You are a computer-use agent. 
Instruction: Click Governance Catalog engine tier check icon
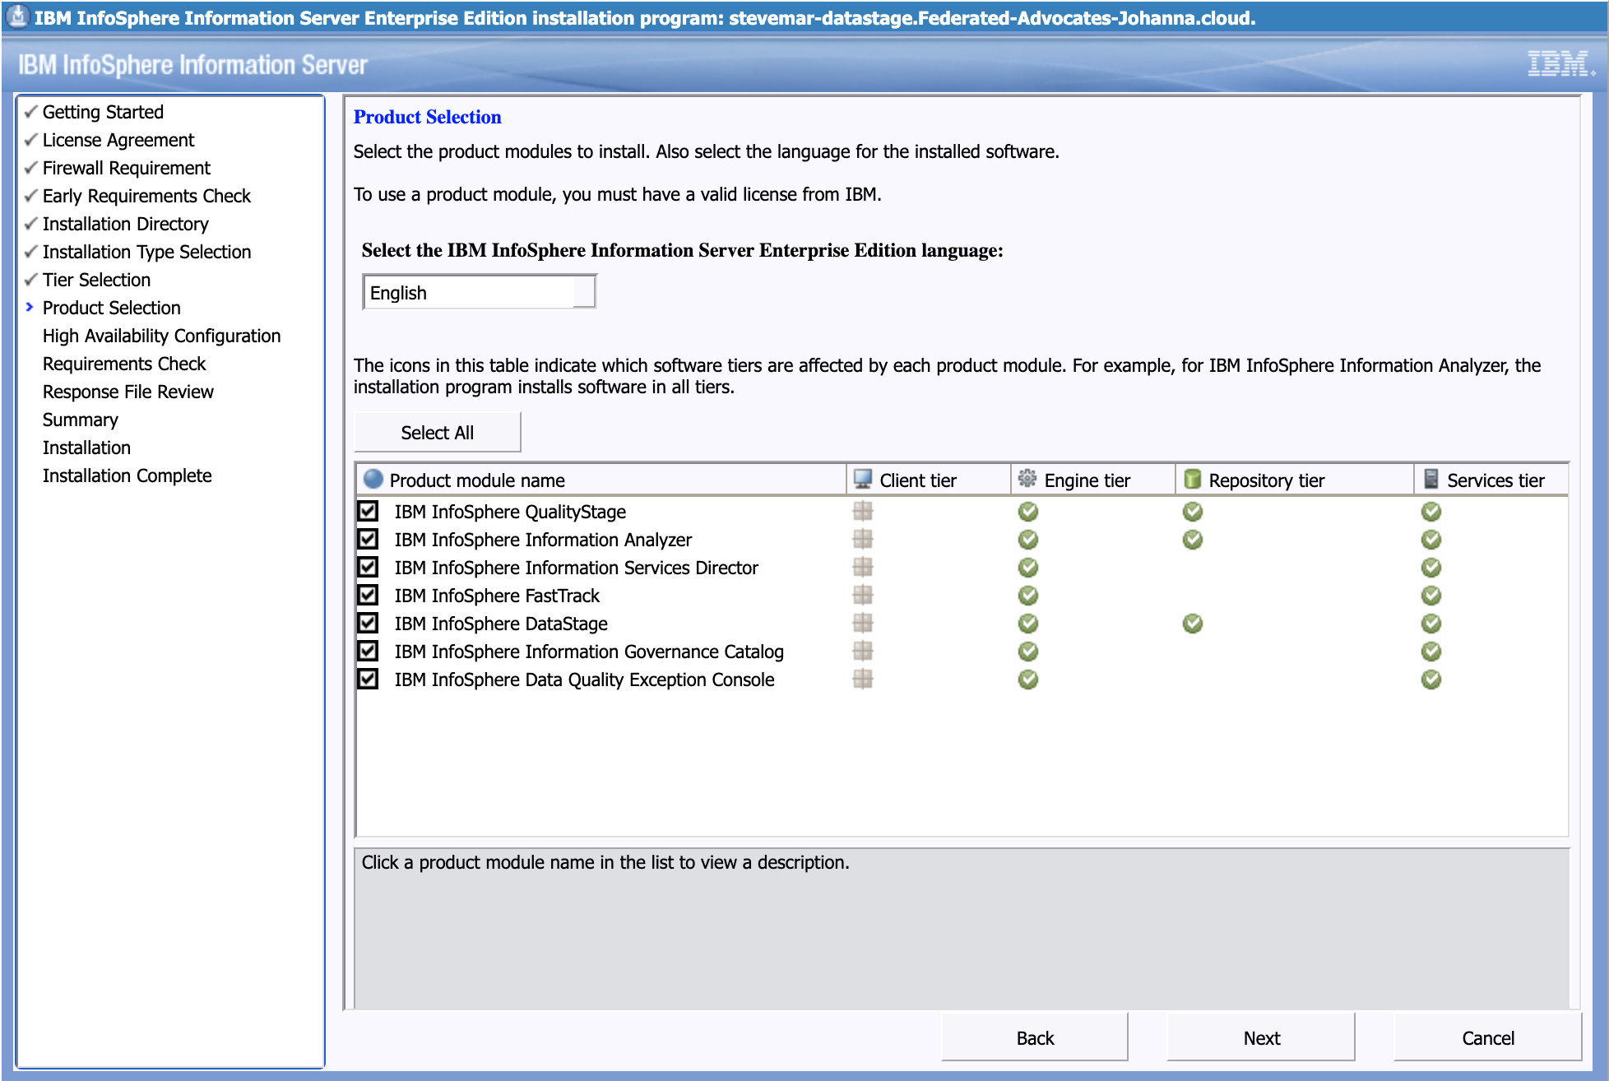coord(1028,652)
